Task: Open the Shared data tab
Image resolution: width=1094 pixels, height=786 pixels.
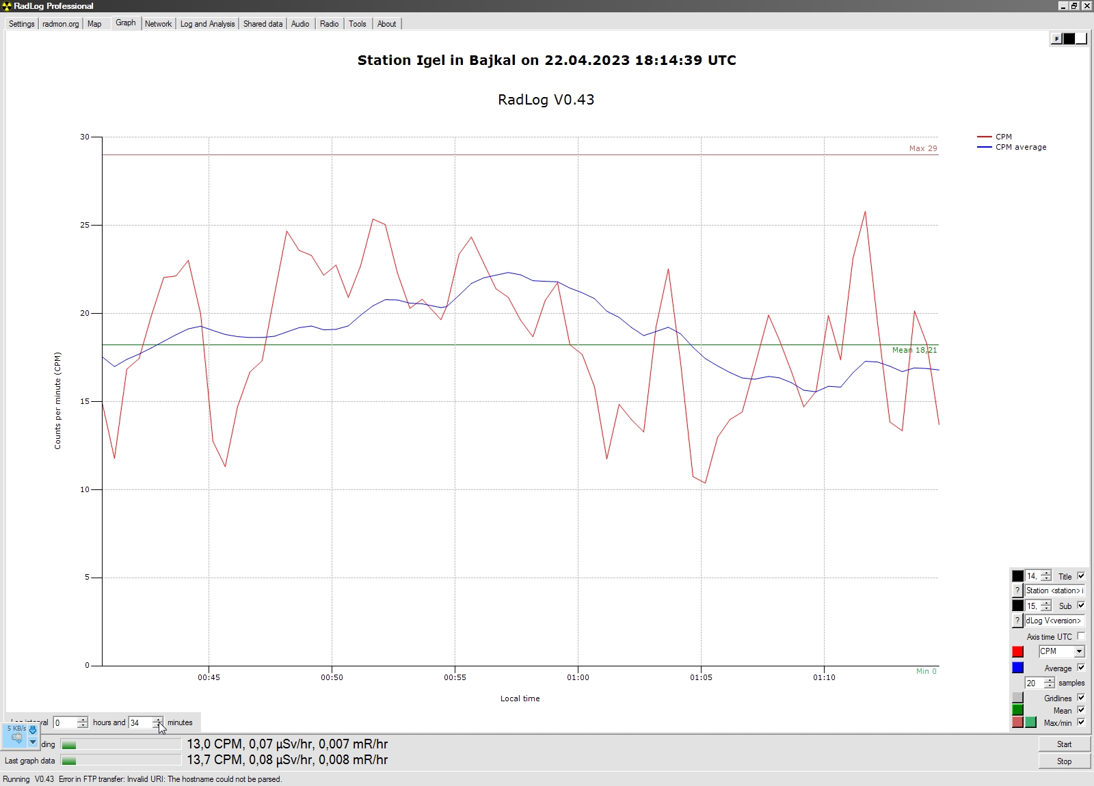Action: point(263,24)
